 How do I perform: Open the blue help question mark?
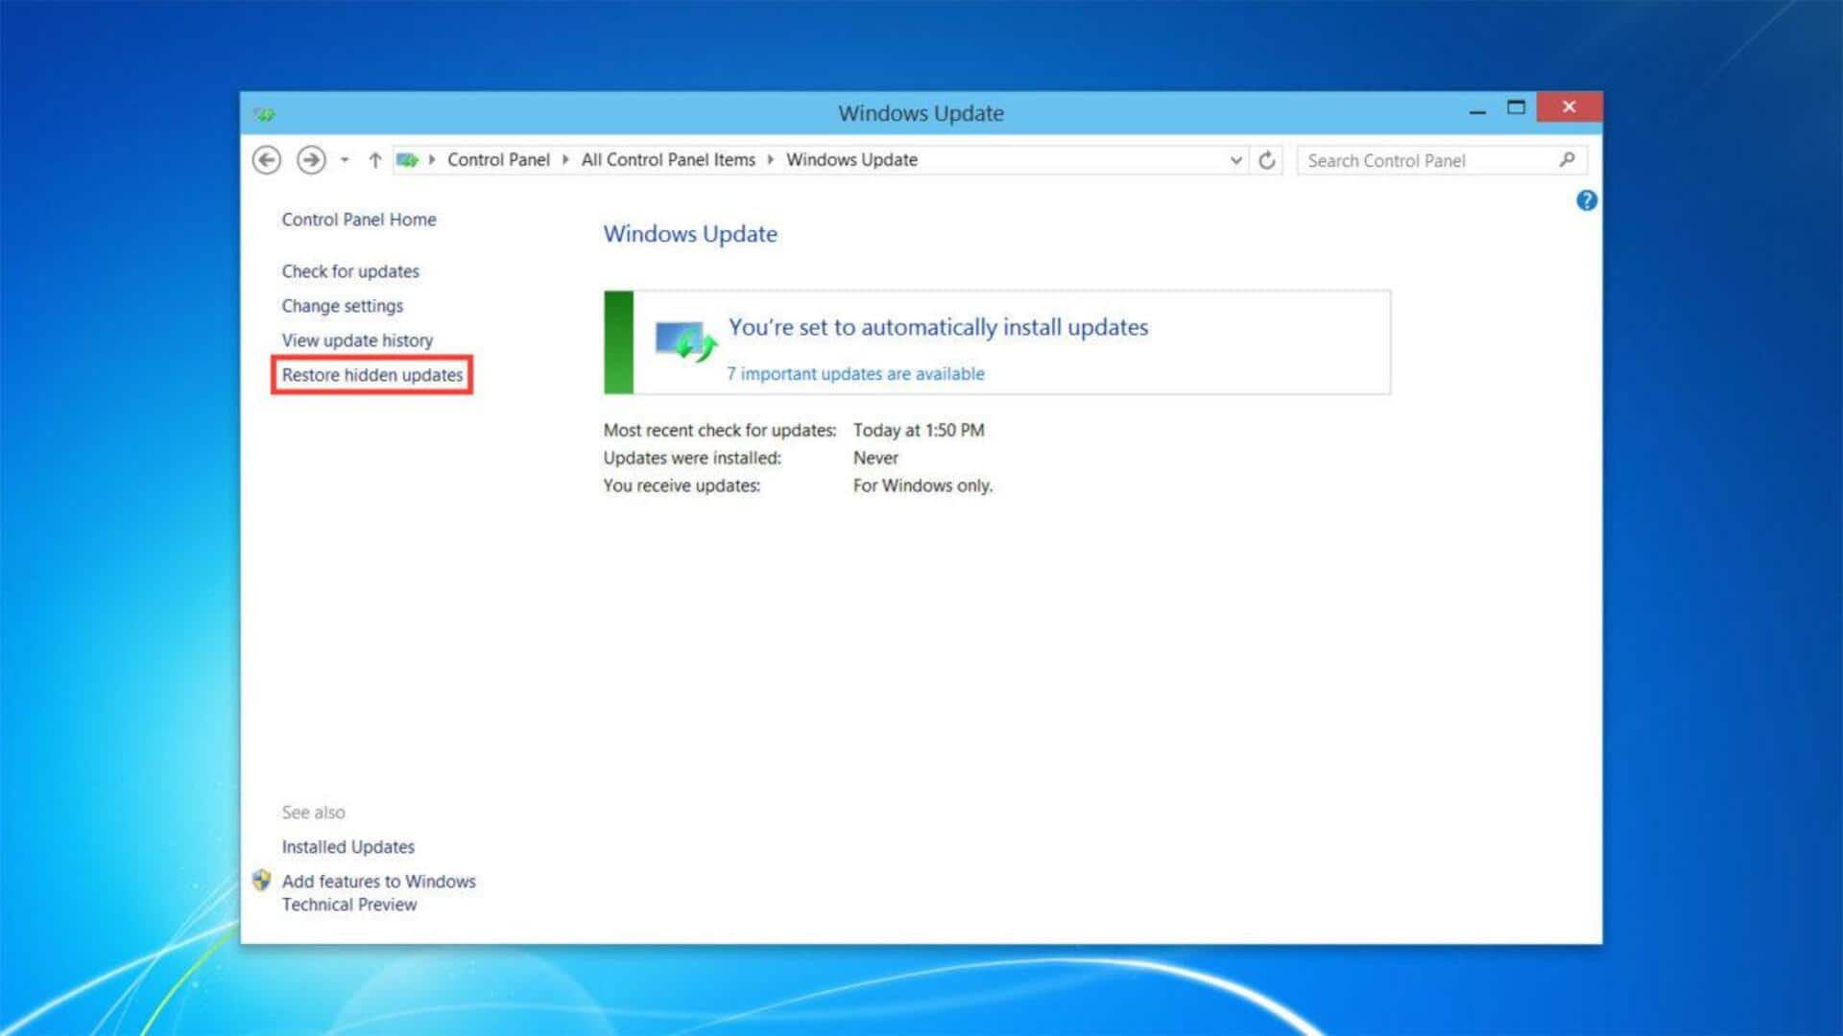1587,200
